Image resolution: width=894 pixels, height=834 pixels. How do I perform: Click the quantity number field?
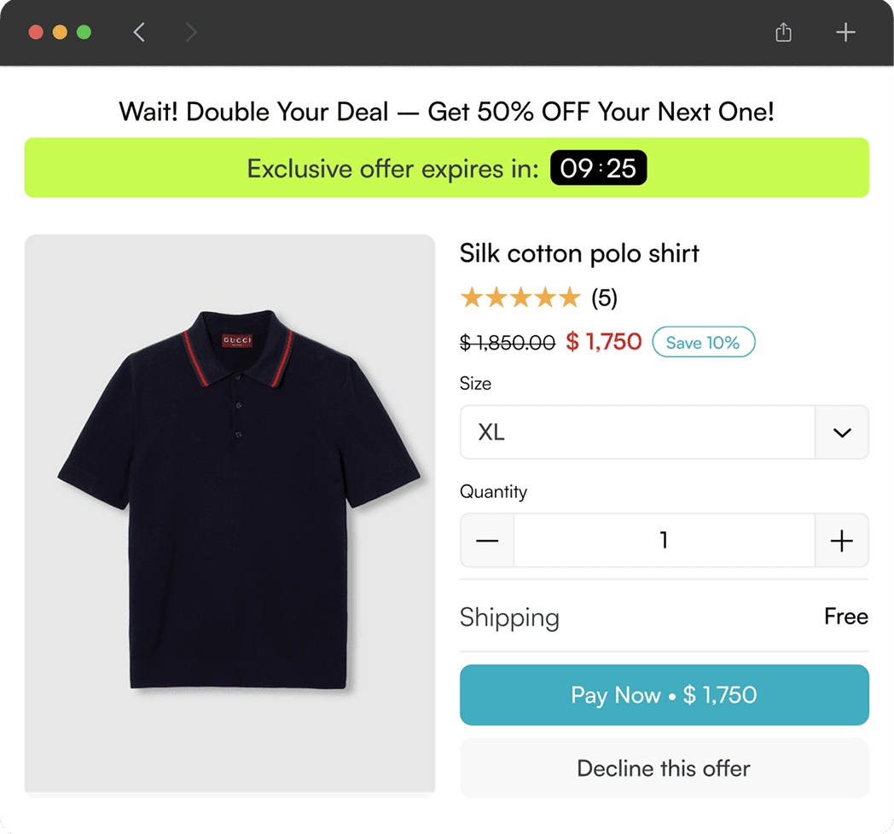coord(664,541)
